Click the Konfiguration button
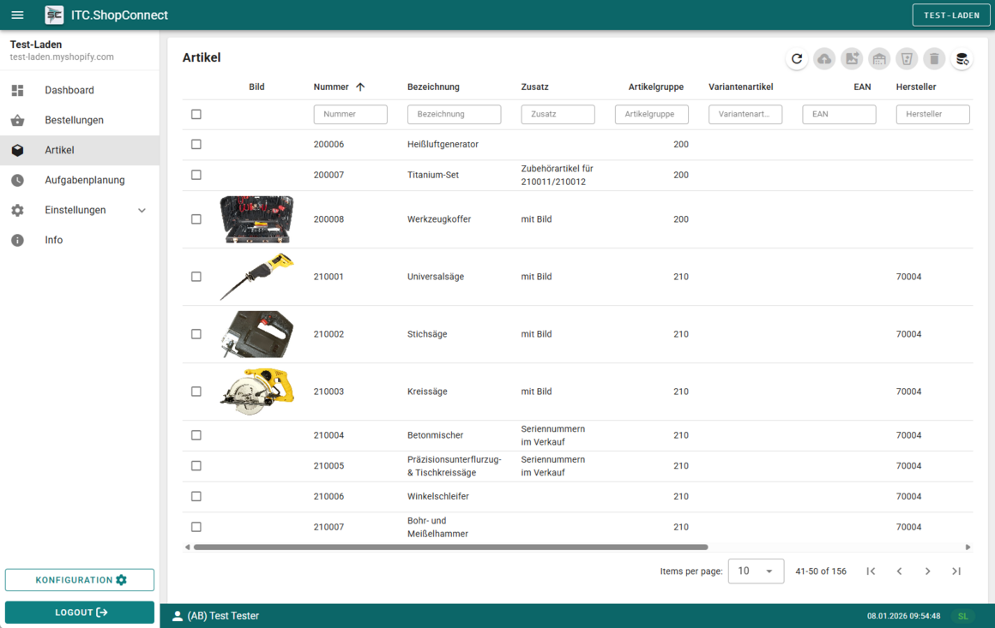This screenshot has width=995, height=628. (x=80, y=580)
